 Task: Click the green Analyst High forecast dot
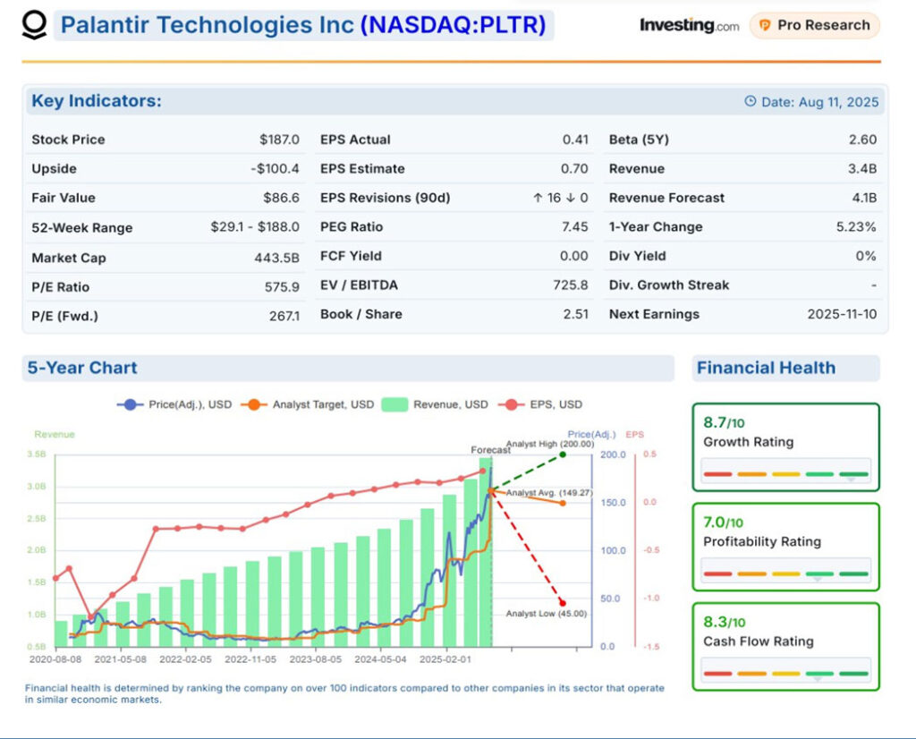[x=563, y=454]
